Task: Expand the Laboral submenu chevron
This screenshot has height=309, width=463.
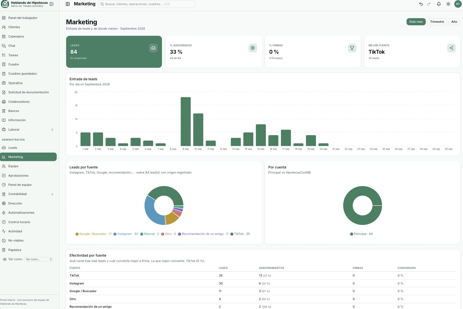Action: (x=52, y=130)
